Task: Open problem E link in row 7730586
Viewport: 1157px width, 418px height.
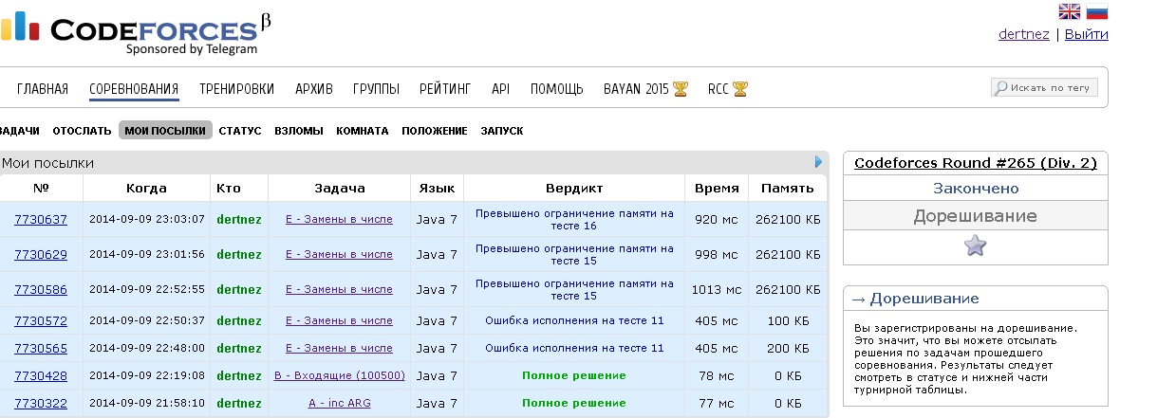Action: coord(339,289)
